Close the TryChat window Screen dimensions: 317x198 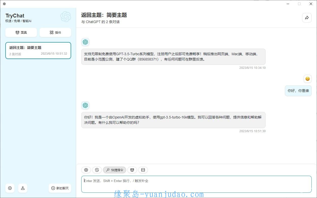pyautogui.click(x=311, y=4)
